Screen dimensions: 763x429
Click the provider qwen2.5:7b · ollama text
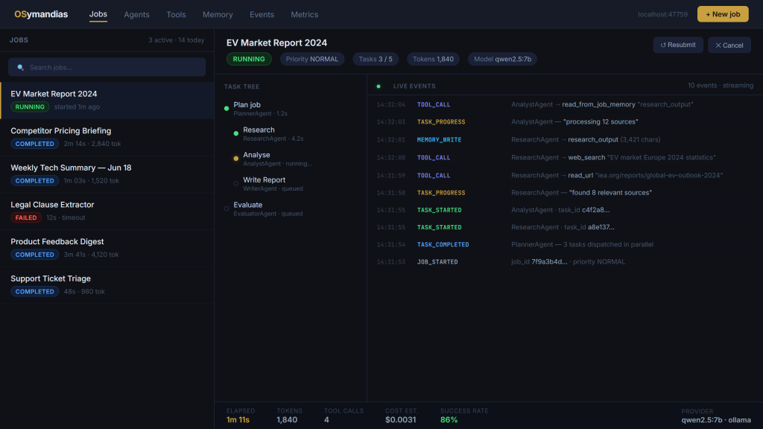coord(716,420)
